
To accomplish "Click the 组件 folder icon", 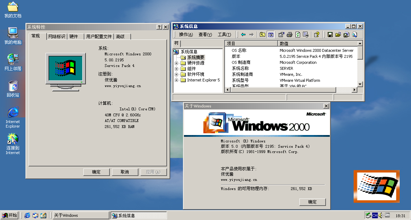I will [183, 69].
